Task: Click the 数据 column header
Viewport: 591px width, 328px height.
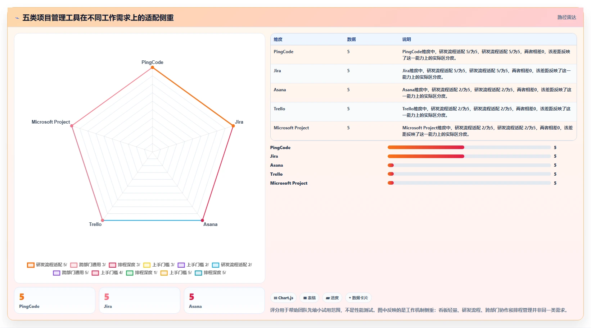Action: 351,40
